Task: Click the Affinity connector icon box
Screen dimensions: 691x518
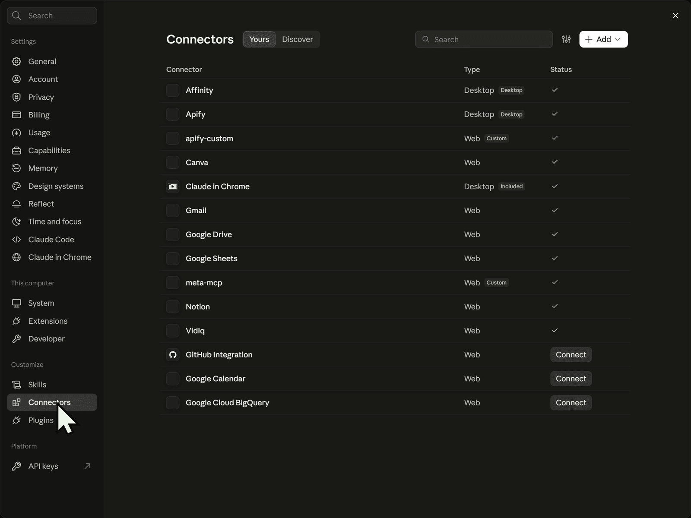Action: click(x=173, y=90)
